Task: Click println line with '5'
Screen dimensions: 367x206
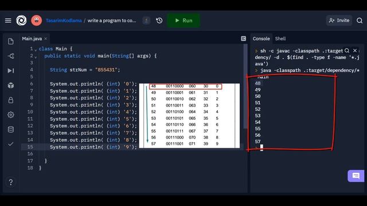Action: coord(93,119)
